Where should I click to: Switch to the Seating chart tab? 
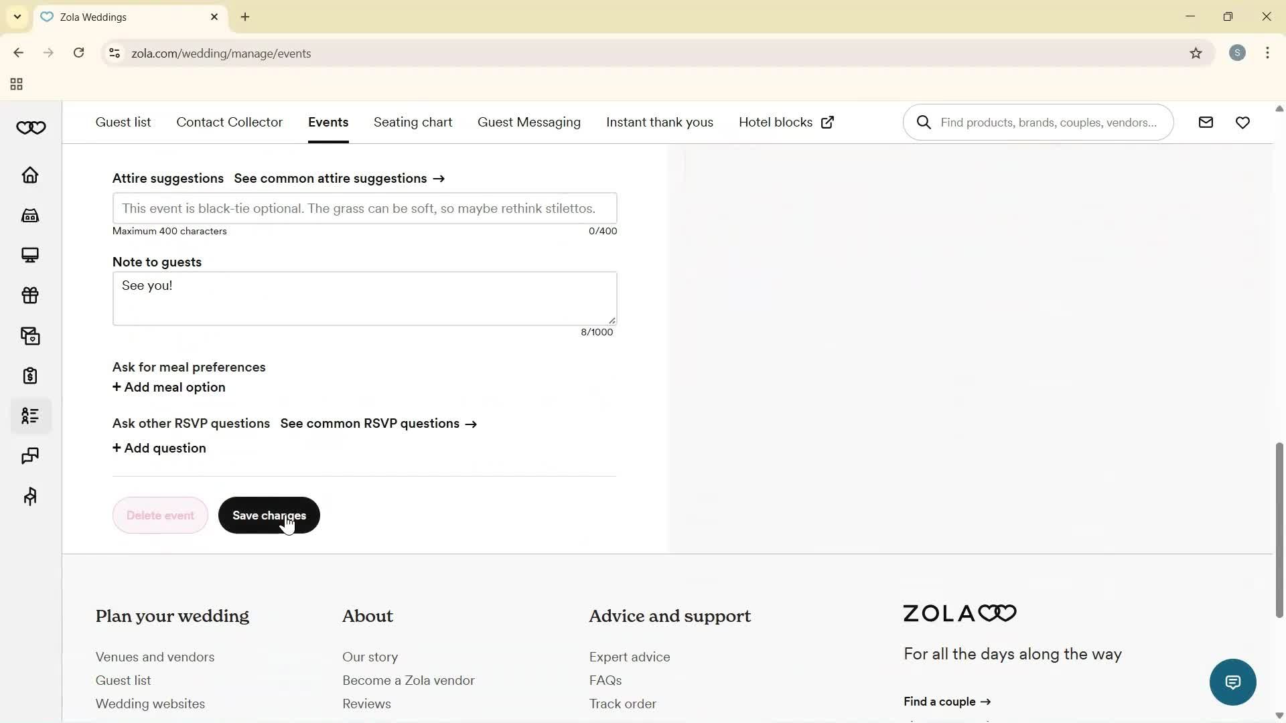click(413, 122)
